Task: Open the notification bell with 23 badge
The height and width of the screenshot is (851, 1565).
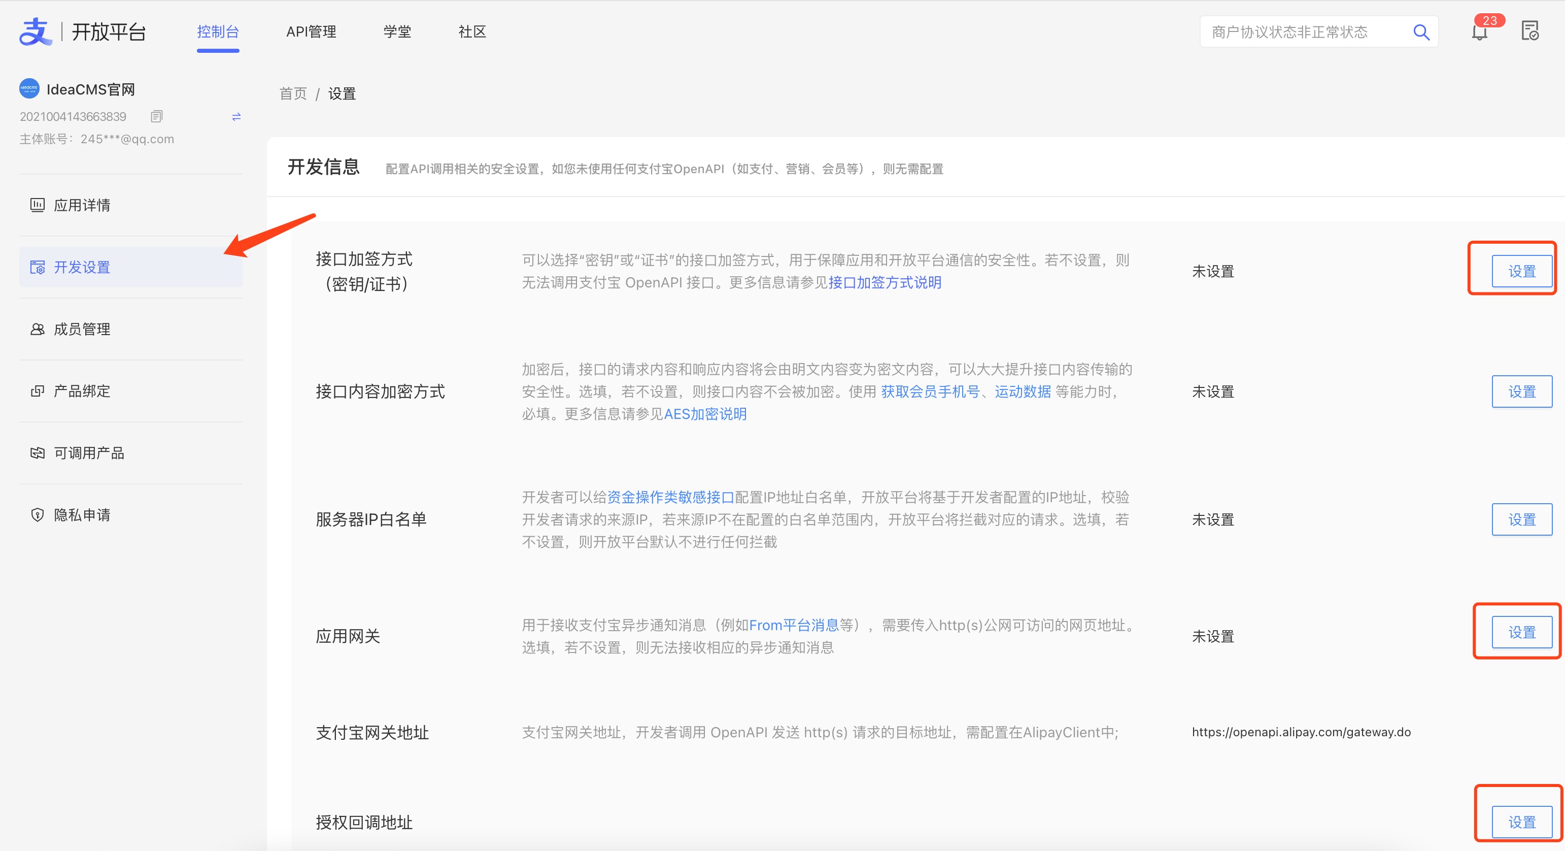Action: pos(1480,33)
